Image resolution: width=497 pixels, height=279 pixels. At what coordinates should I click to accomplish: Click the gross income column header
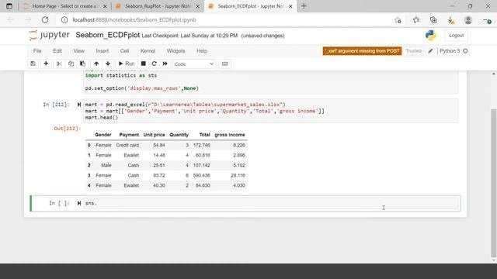230,135
